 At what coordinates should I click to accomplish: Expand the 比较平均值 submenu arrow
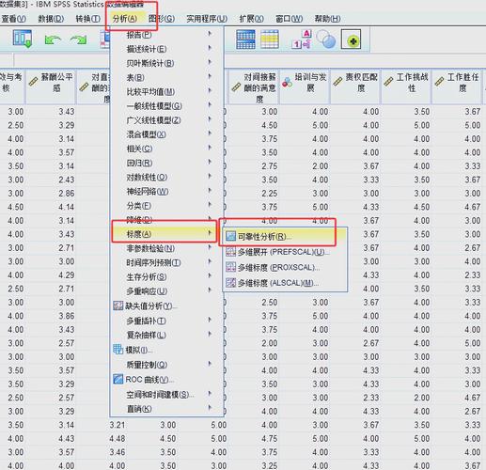point(210,91)
